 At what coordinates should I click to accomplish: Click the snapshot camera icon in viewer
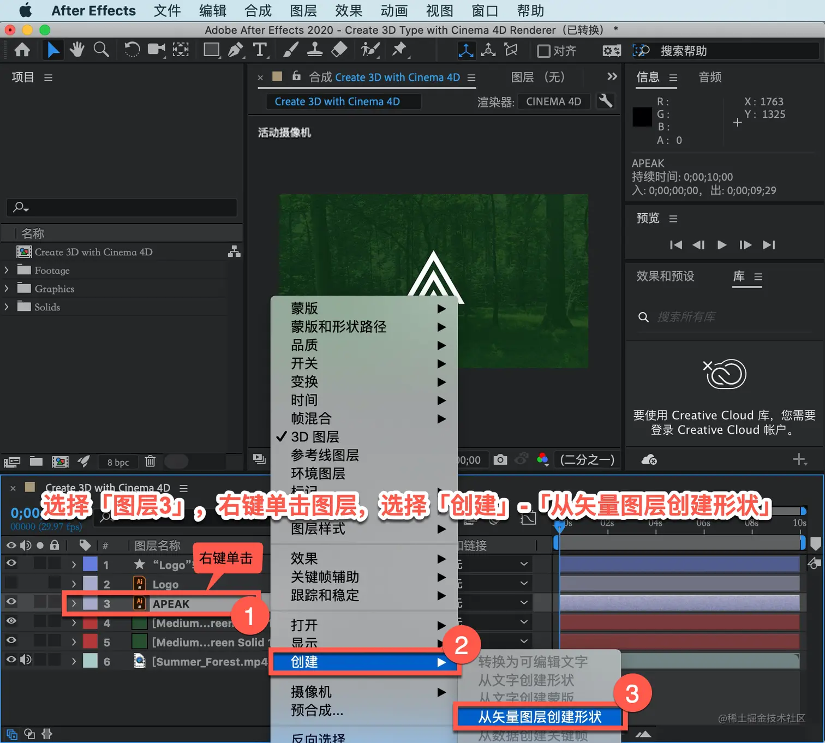click(500, 460)
